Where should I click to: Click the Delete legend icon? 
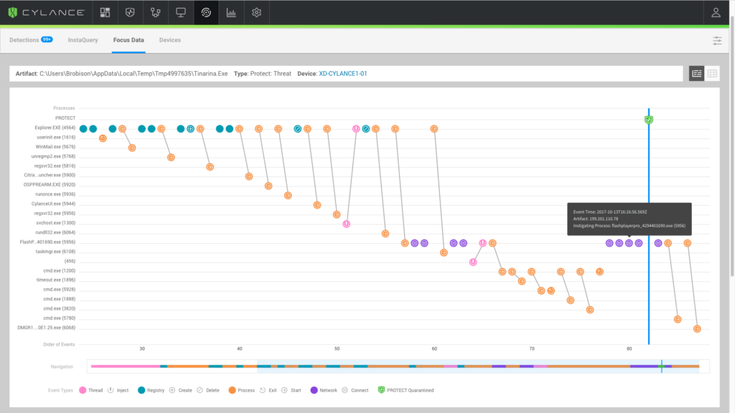200,390
